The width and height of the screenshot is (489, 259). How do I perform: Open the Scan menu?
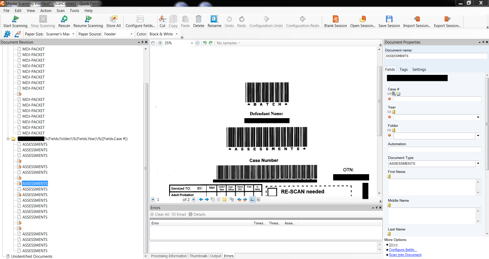point(60,10)
